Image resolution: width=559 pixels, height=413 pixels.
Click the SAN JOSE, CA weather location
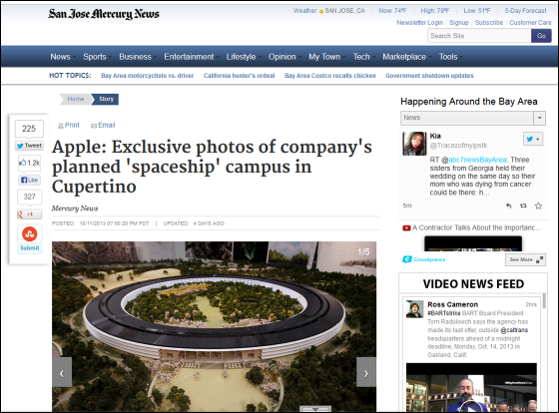[344, 11]
